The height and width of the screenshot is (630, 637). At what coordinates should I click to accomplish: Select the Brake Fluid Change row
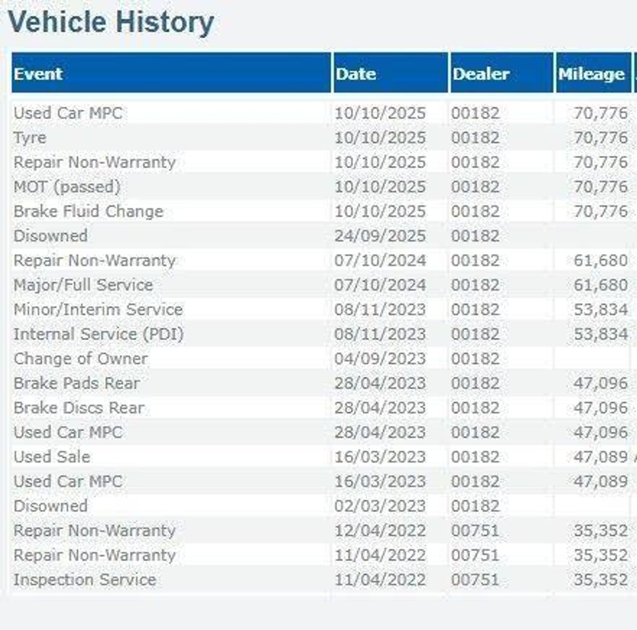(x=88, y=211)
